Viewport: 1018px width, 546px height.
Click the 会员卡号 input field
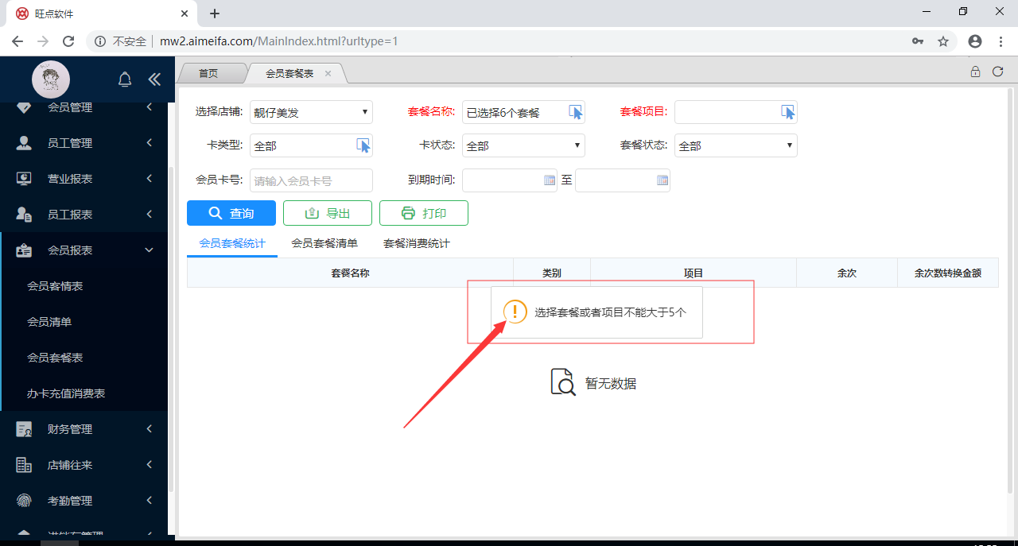click(x=311, y=180)
